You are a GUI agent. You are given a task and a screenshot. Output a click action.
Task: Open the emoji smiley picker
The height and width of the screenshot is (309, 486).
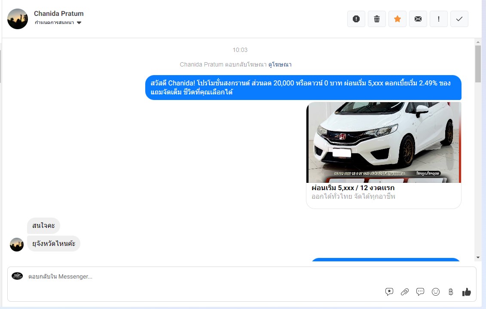tap(436, 292)
